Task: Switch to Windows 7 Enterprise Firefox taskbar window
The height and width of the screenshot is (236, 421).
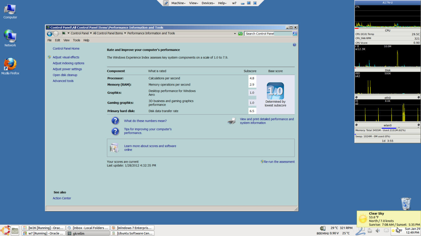Action: [x=132, y=228]
